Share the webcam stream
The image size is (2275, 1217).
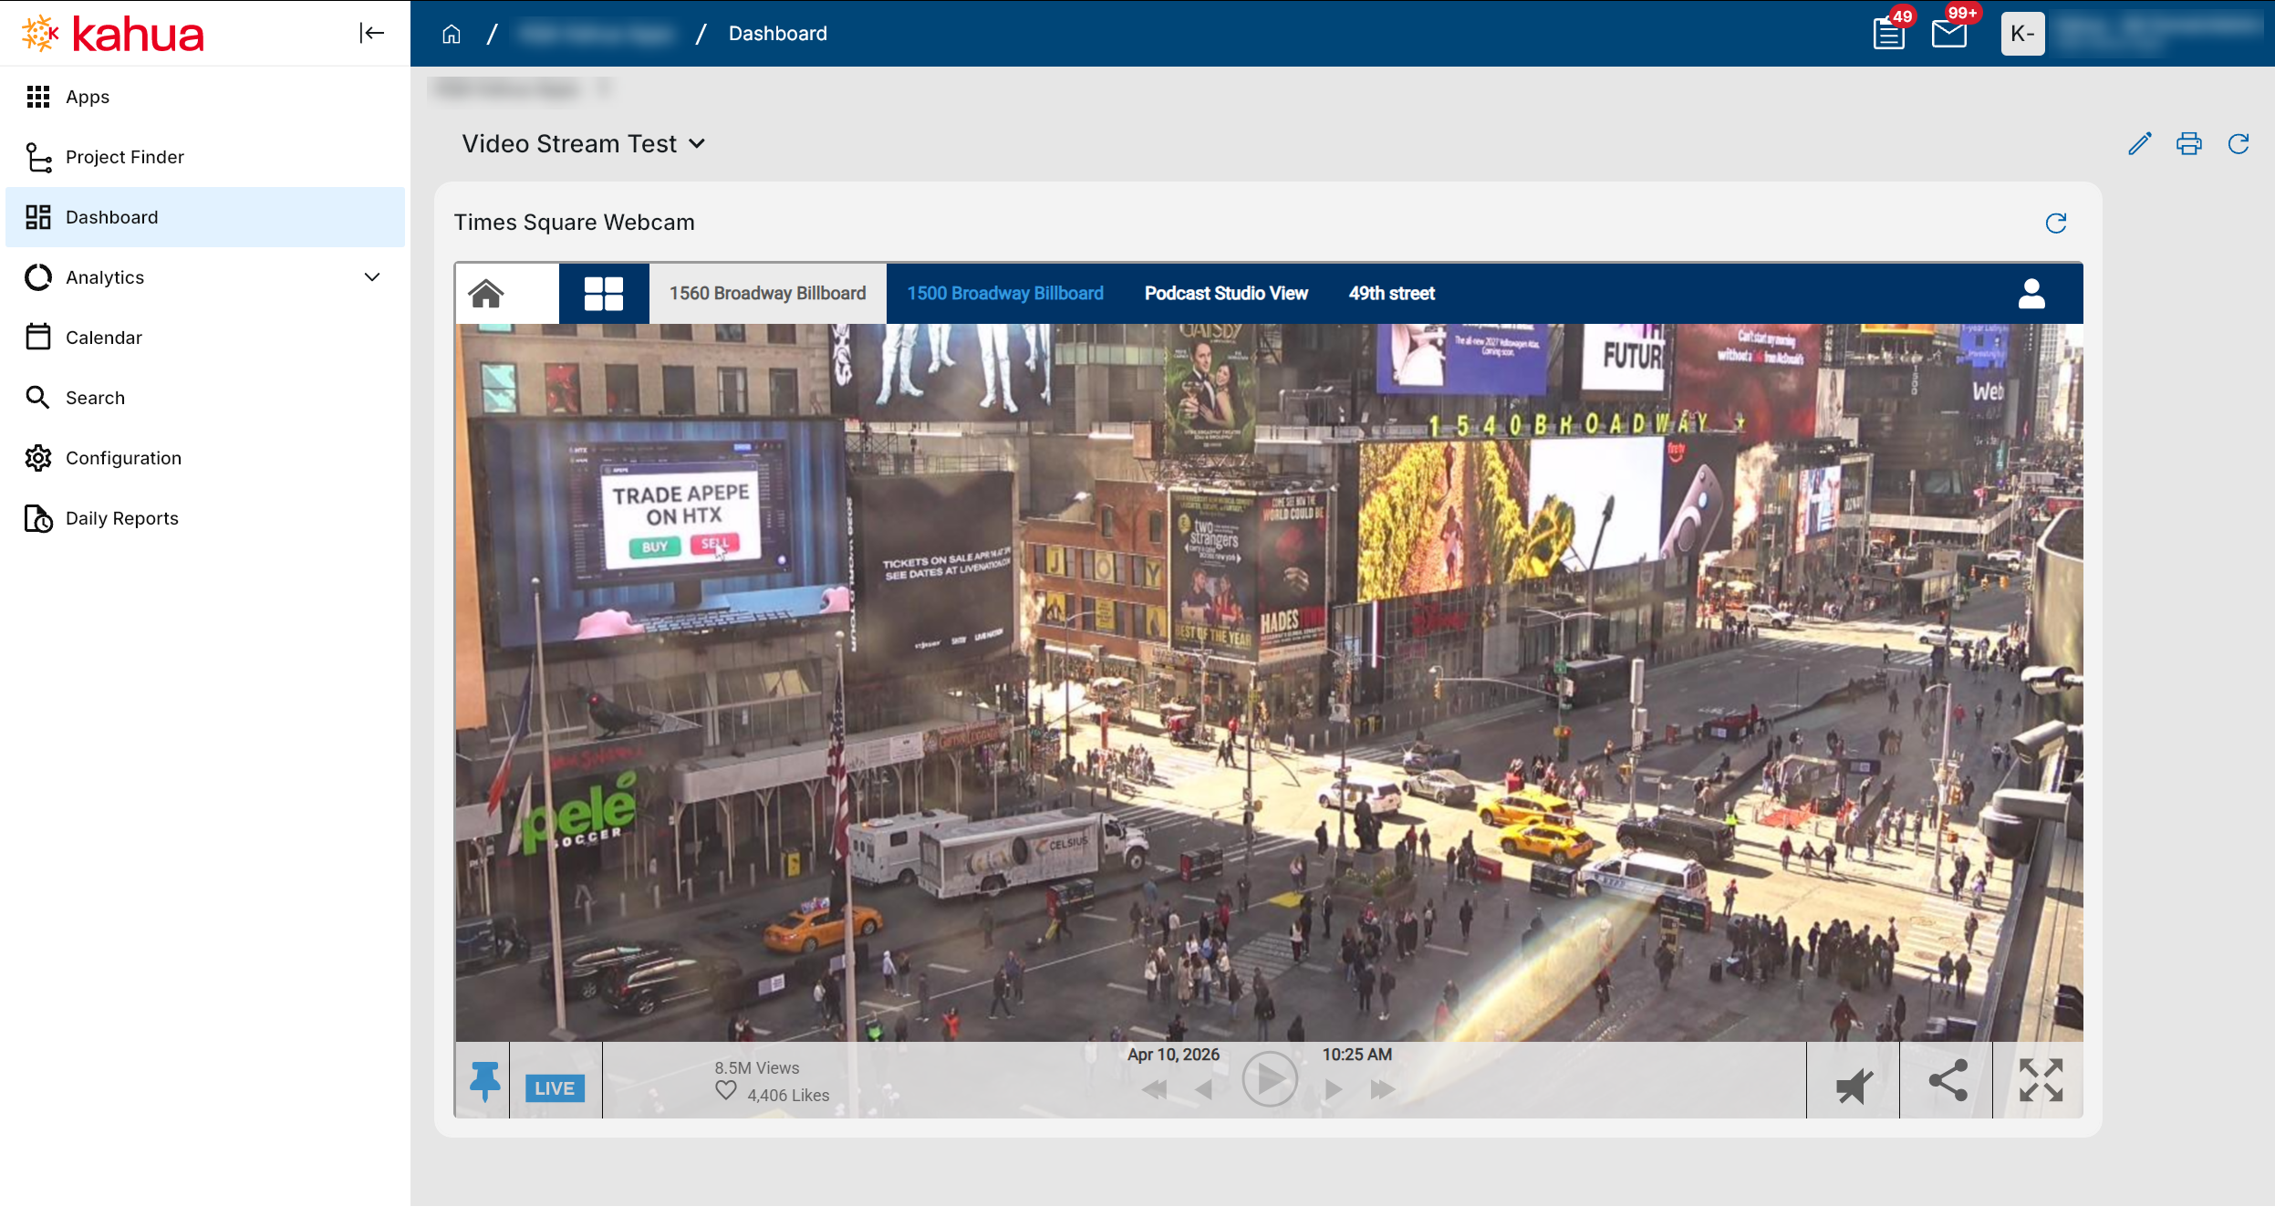click(x=1947, y=1081)
